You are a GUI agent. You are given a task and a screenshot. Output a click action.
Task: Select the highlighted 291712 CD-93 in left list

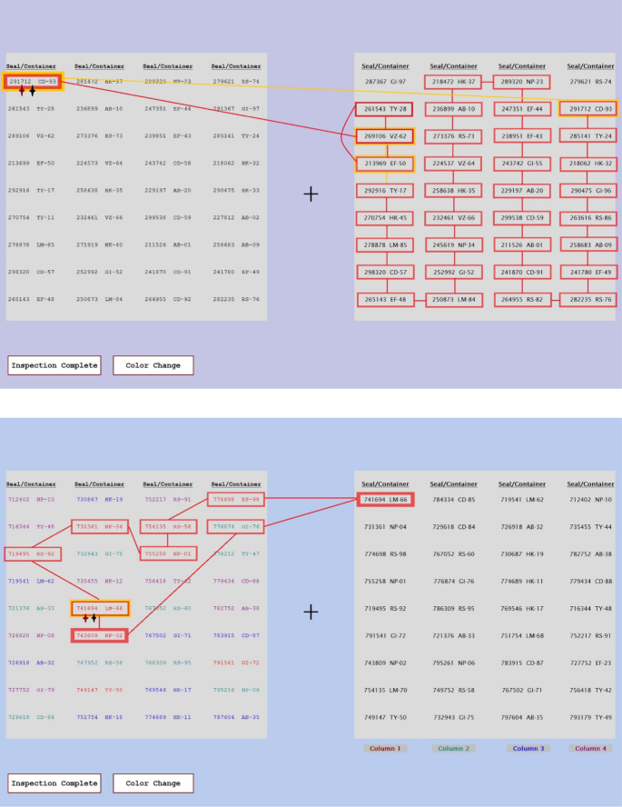coord(33,82)
